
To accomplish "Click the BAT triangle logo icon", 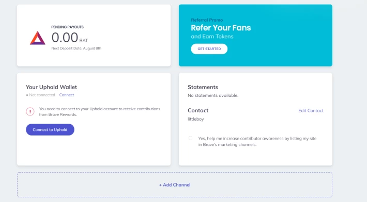I will pyautogui.click(x=37, y=38).
